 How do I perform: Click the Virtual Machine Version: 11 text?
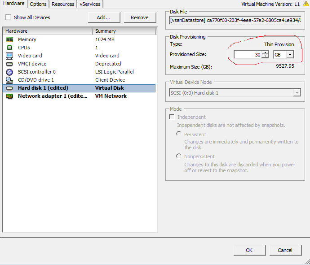270,4
